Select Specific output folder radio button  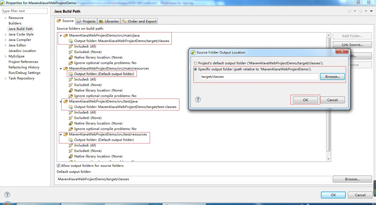click(x=195, y=69)
